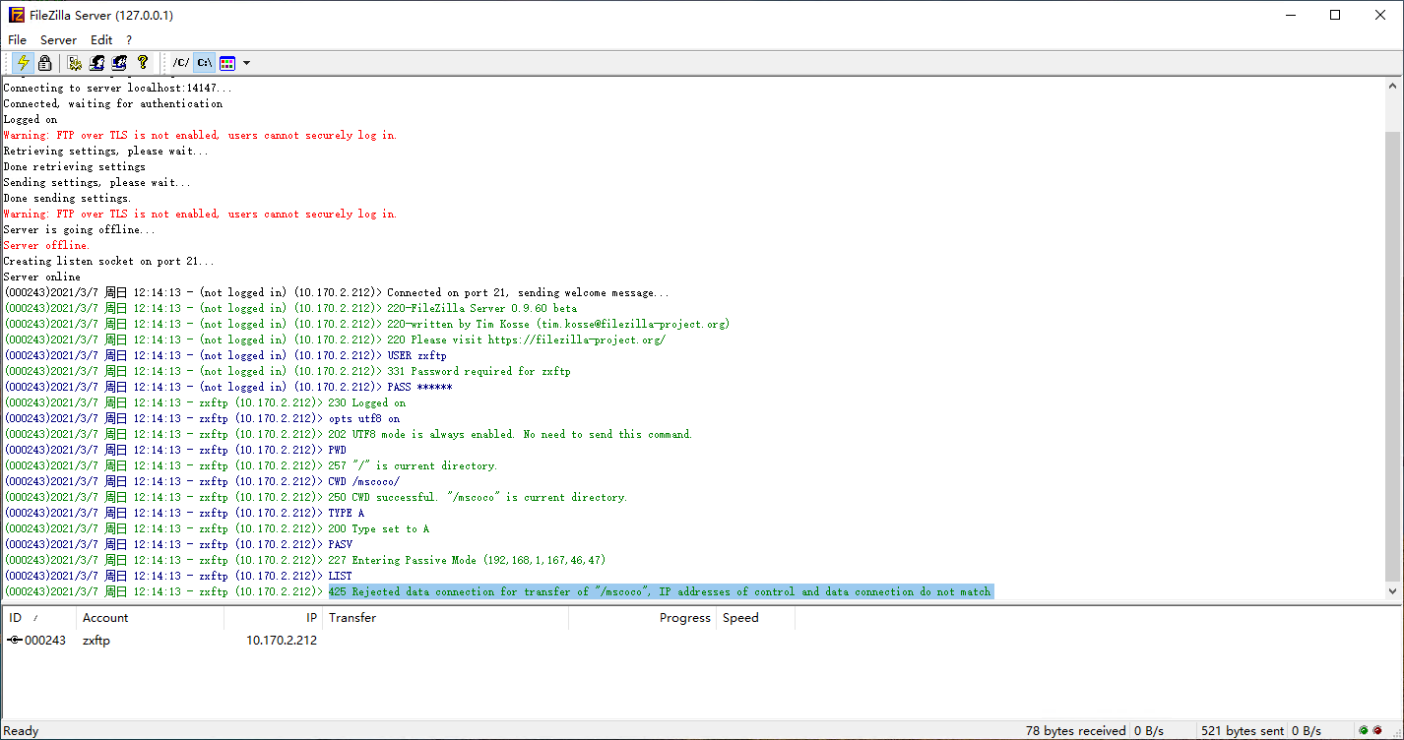
Task: Click the 'Connecting to server localhost:14147...' log line
Action: (x=118, y=88)
